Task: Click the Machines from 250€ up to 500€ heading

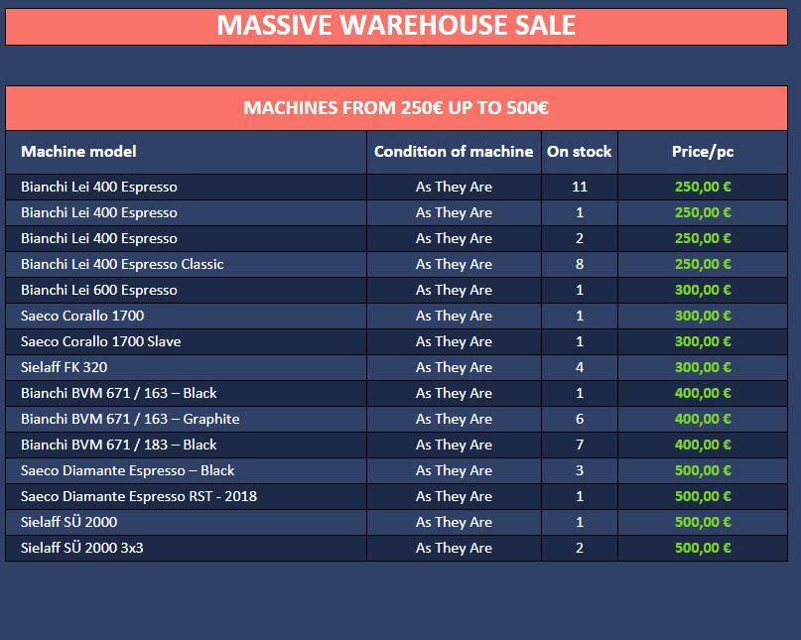Action: point(396,108)
